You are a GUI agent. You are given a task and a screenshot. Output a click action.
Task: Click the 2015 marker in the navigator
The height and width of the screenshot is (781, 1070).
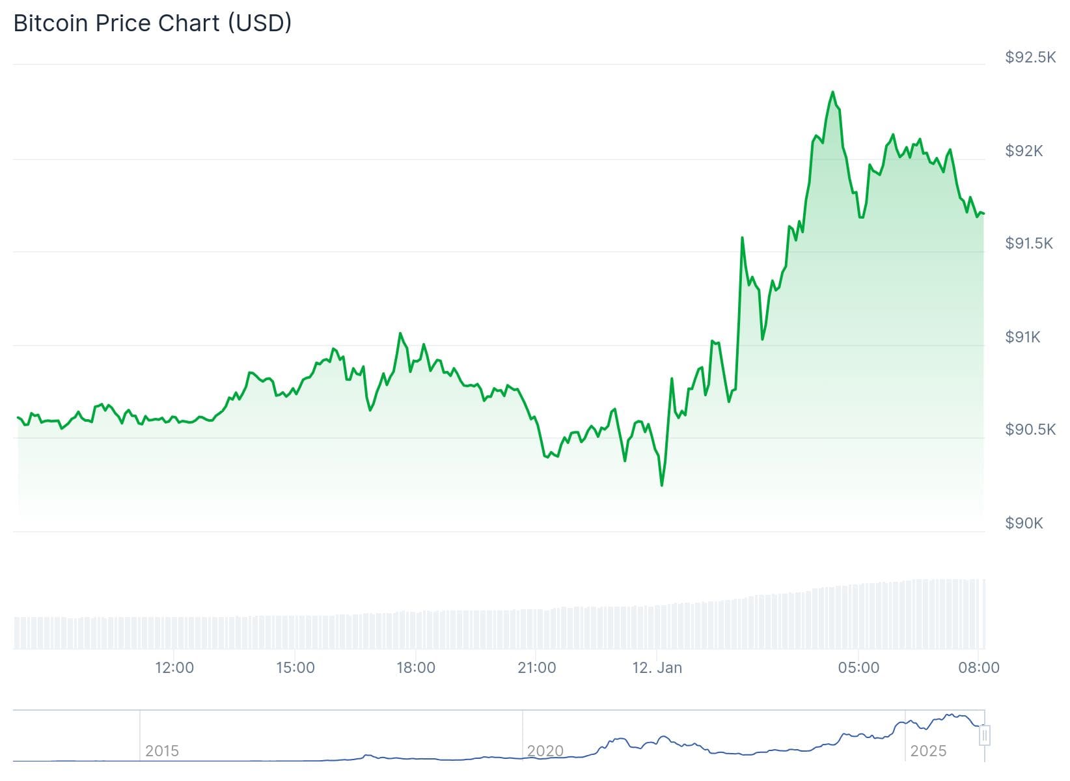[162, 751]
